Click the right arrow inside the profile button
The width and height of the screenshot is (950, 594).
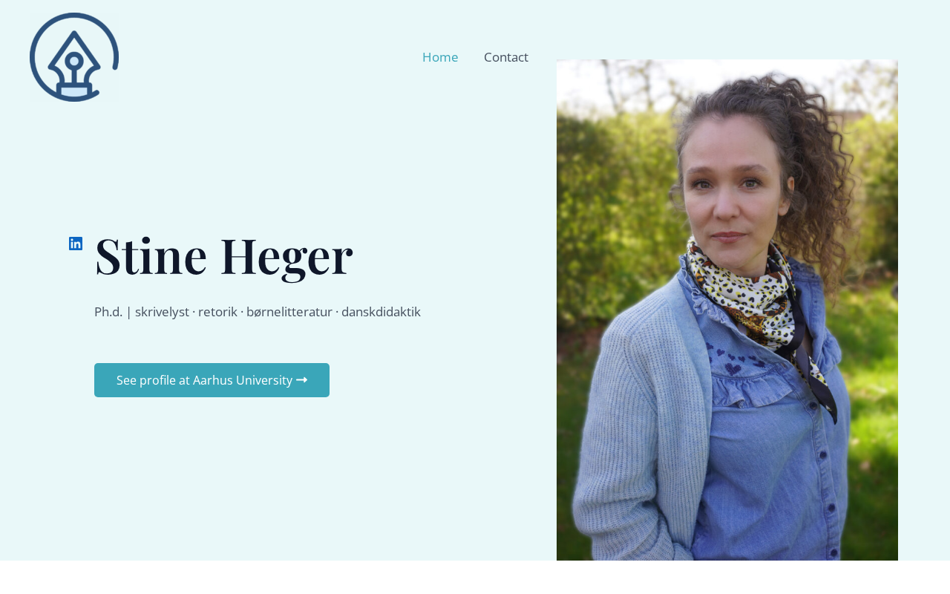[x=301, y=380]
